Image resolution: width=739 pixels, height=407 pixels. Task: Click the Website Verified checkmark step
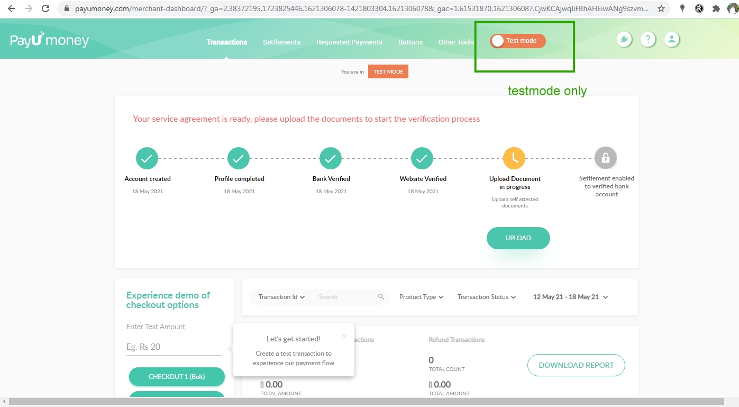[x=422, y=158]
